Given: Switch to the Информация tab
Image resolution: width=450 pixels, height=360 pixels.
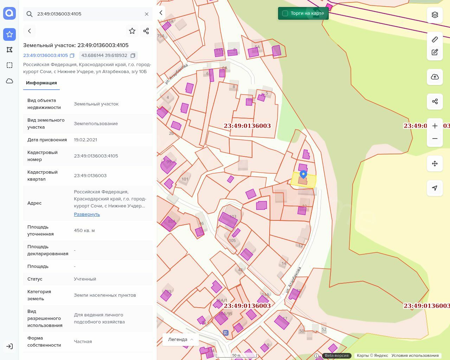Looking at the screenshot, I should [x=41, y=83].
